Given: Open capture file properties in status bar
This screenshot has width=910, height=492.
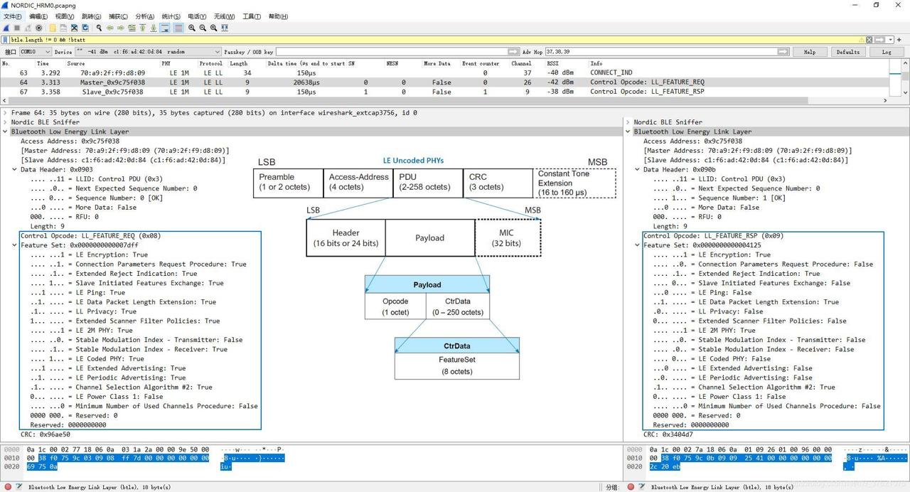Looking at the screenshot, I should click(18, 487).
